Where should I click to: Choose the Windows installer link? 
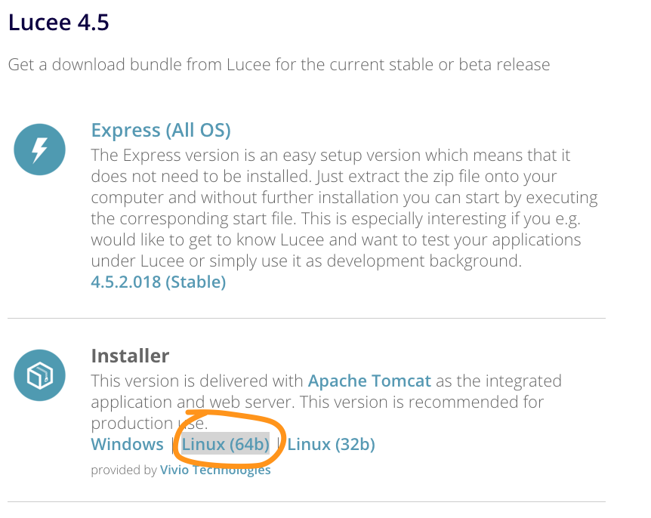127,444
